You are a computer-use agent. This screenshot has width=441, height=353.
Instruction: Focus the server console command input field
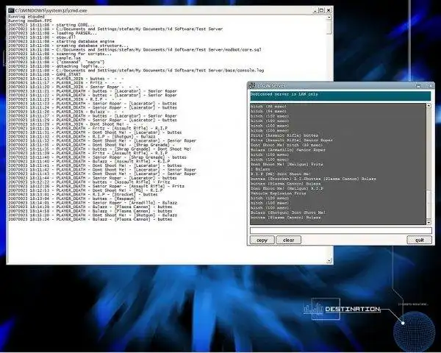tap(341, 230)
